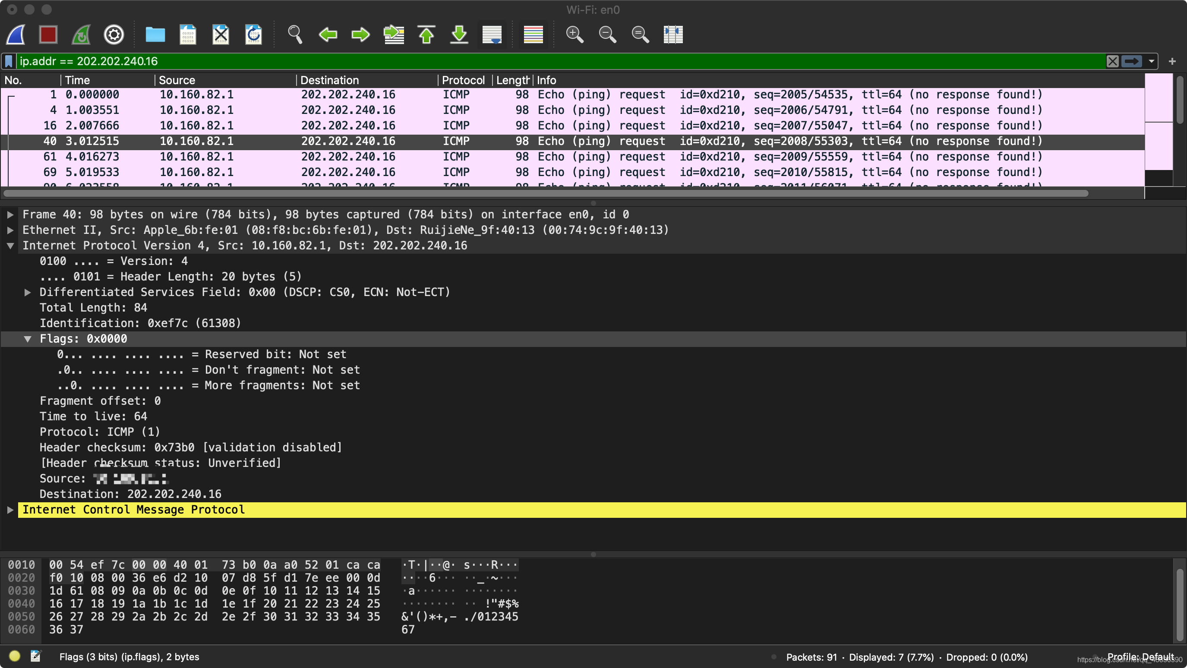Start capture with the shark fin icon
The width and height of the screenshot is (1187, 668).
pos(16,35)
